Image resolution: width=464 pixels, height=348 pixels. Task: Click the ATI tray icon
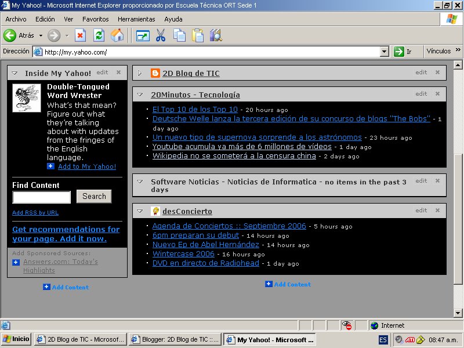point(410,340)
